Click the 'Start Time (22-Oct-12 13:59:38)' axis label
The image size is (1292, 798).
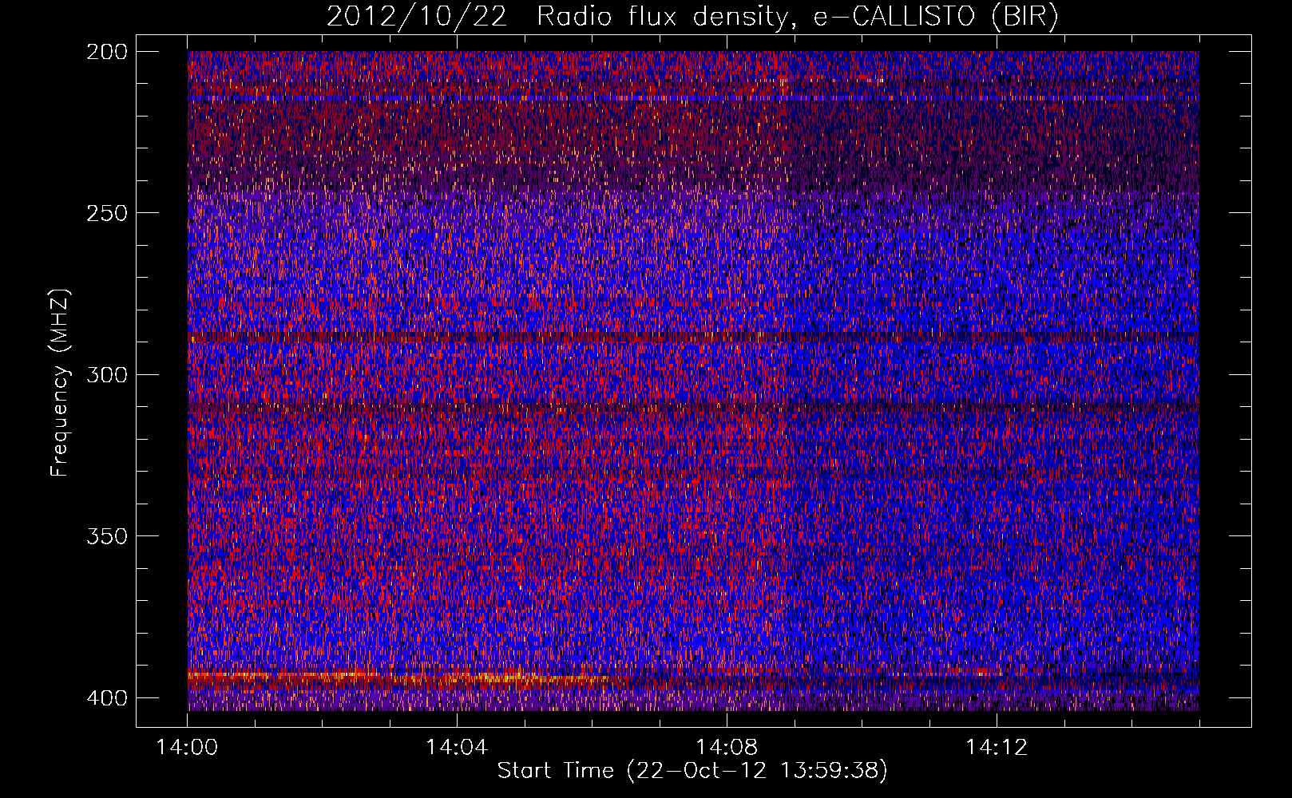pos(692,771)
